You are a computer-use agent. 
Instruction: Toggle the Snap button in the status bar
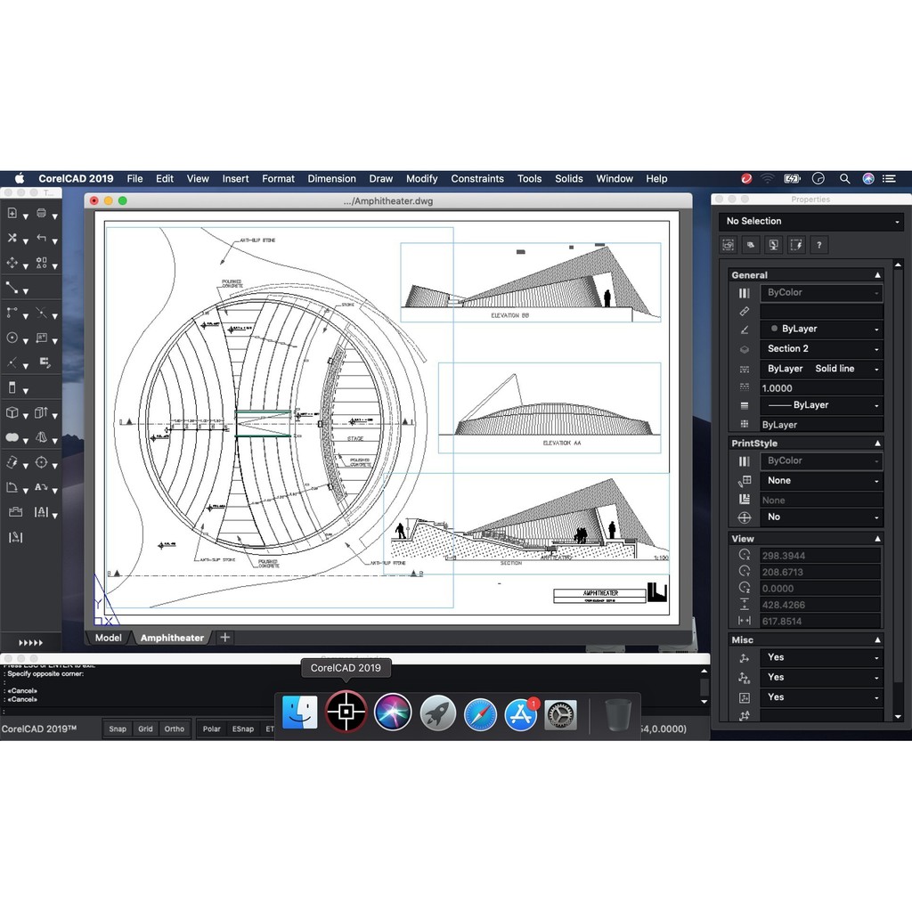click(x=118, y=729)
